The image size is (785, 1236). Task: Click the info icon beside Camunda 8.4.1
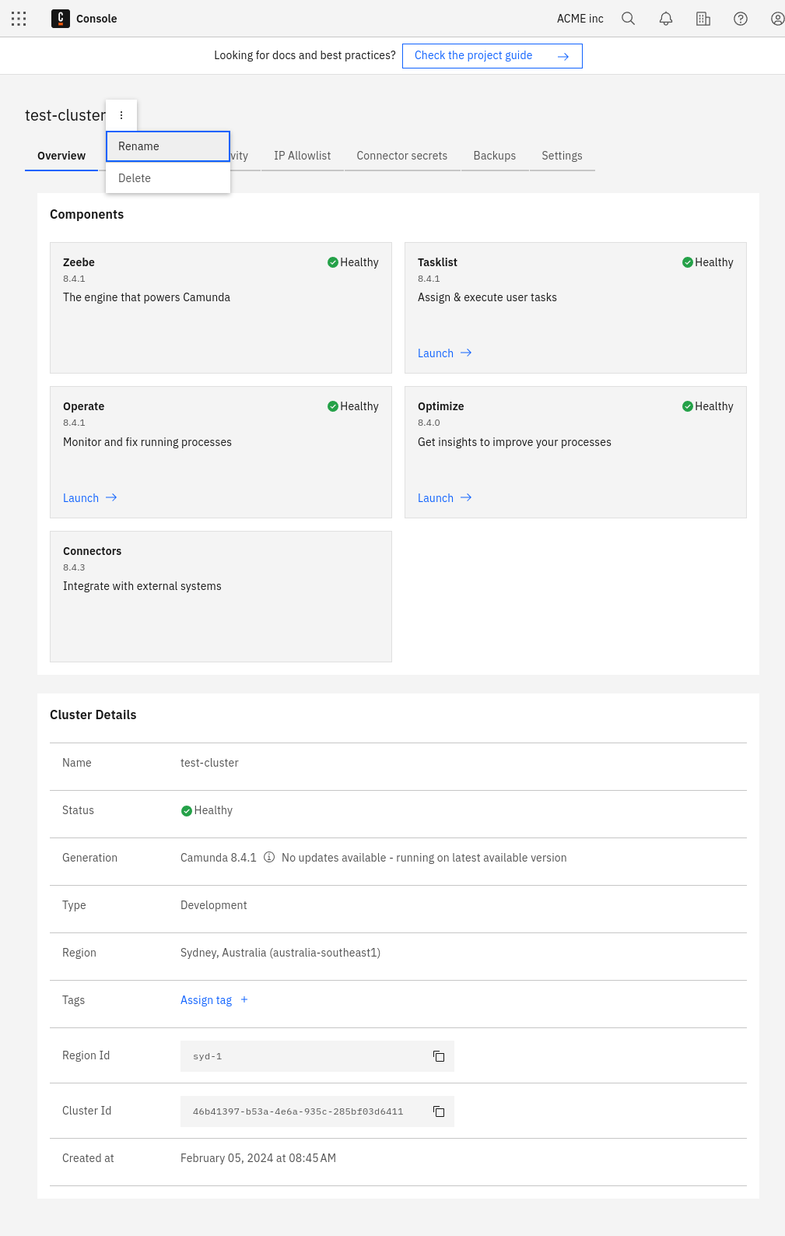(x=269, y=858)
